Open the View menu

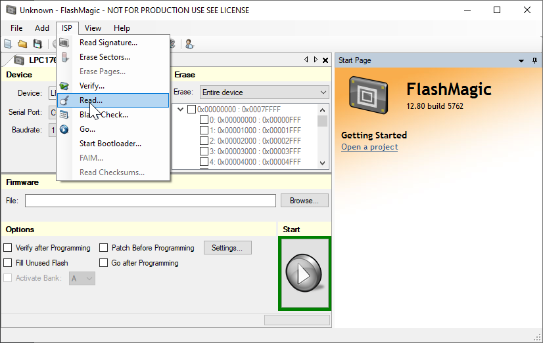(93, 28)
